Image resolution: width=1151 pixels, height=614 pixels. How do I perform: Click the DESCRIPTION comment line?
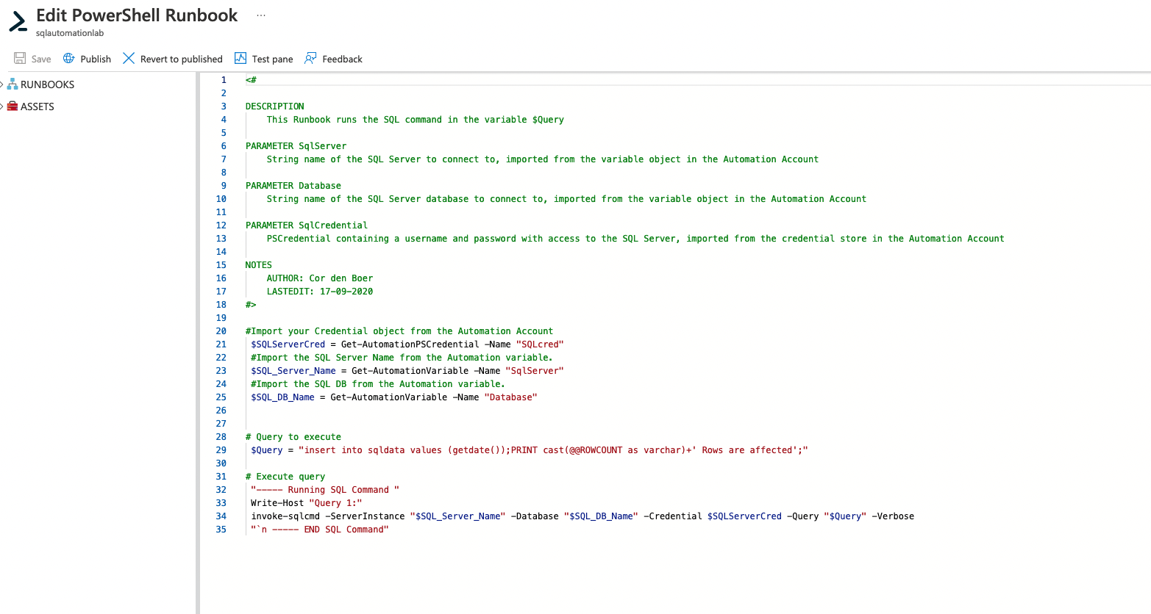[x=274, y=106]
